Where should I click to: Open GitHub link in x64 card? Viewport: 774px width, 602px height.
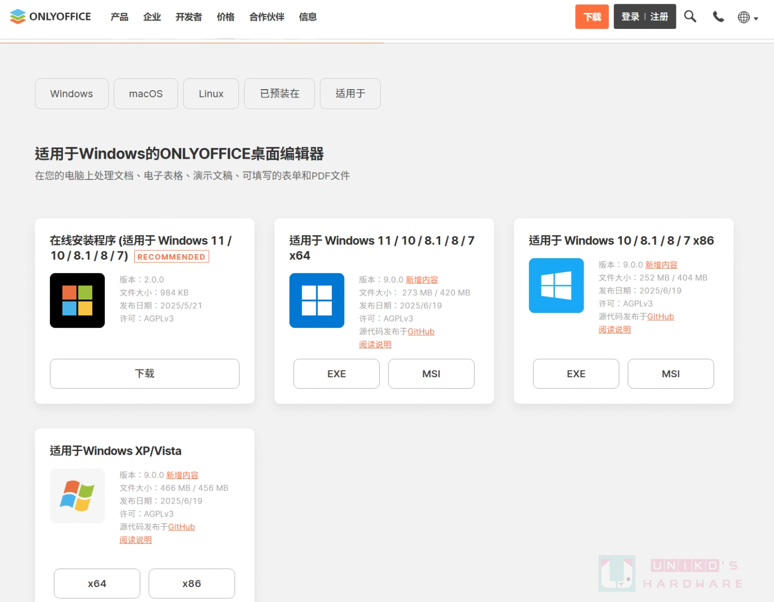tap(421, 331)
